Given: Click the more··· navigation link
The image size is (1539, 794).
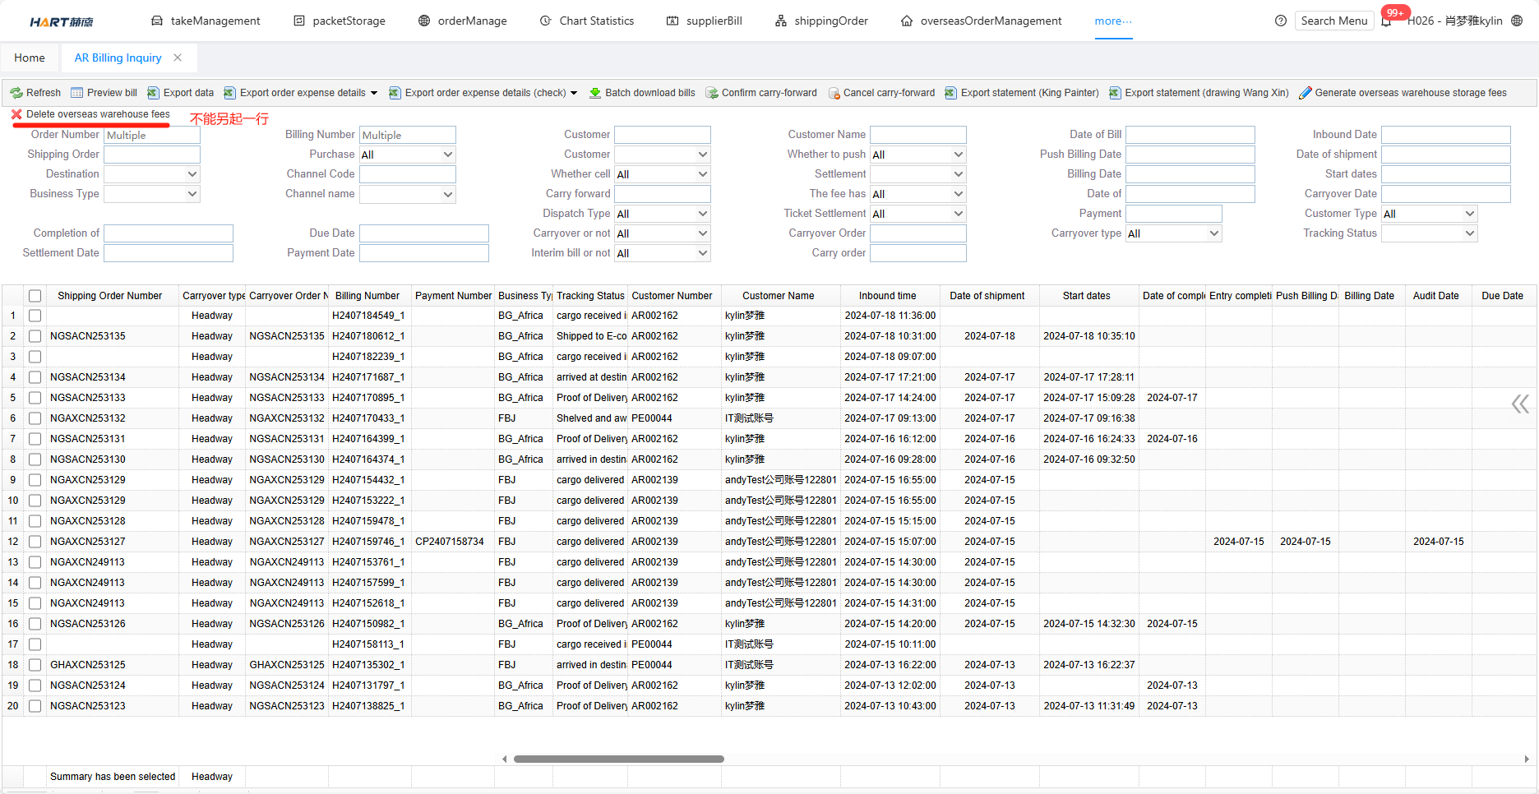Looking at the screenshot, I should coord(1113,21).
